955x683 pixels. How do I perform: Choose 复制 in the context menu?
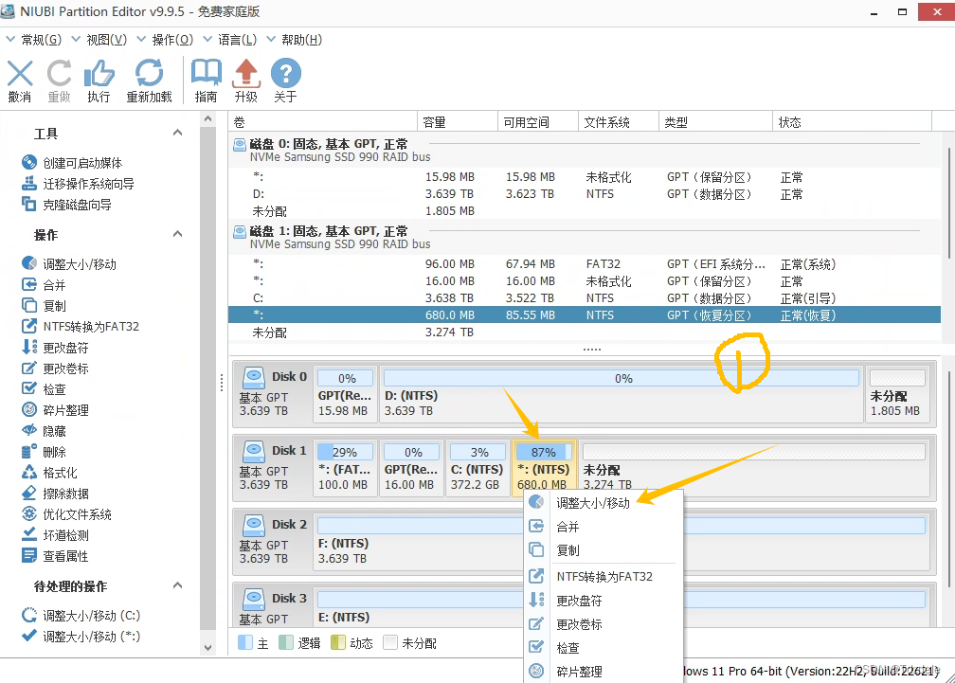click(x=603, y=550)
